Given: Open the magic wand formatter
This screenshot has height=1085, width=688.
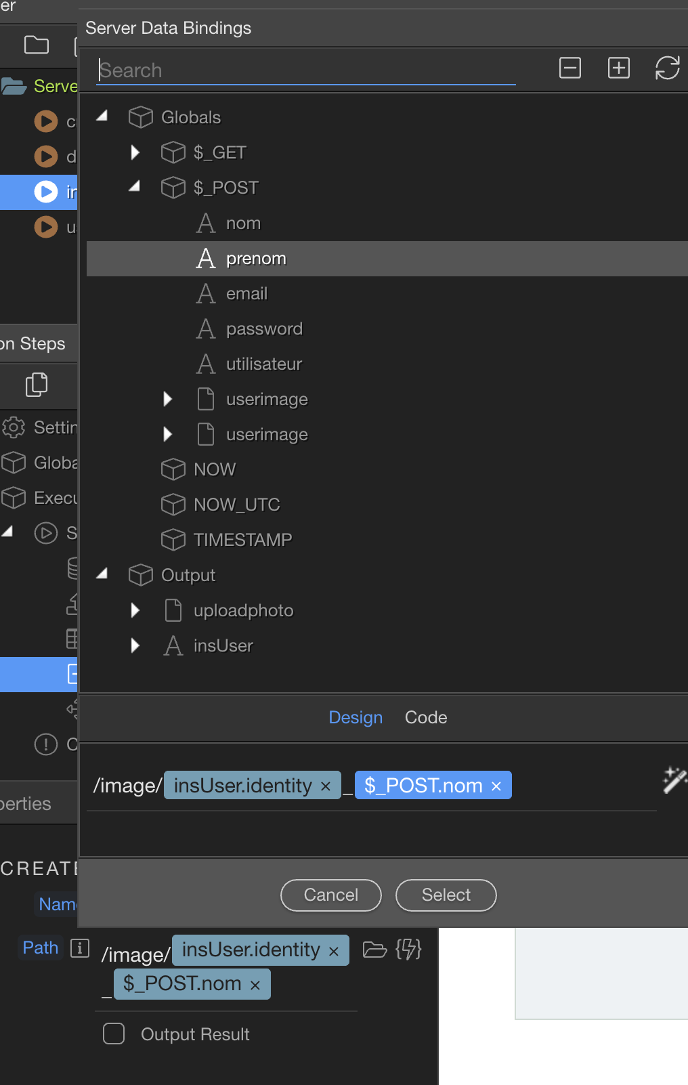Looking at the screenshot, I should coord(674,780).
